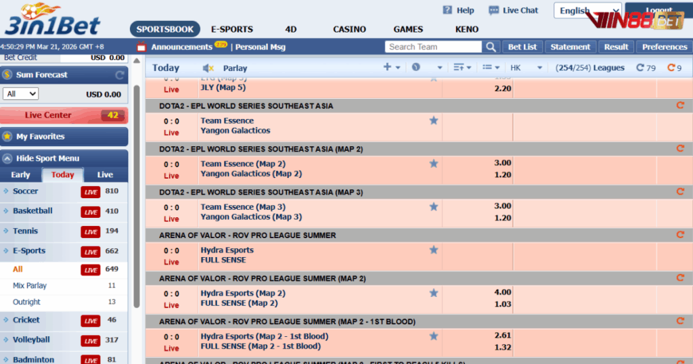Click the sort order icon in toolbar
Viewport: 693px width, 364px height.
pos(459,67)
